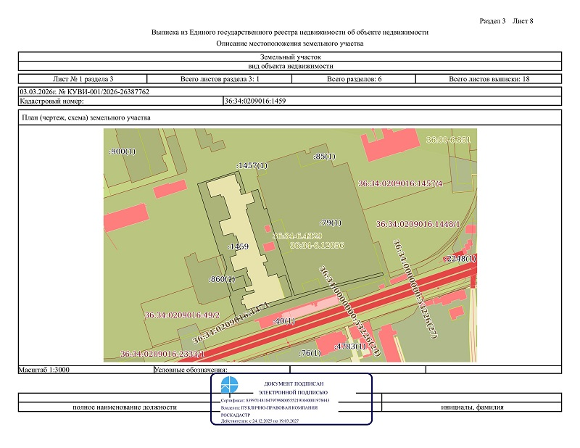Select parcel label :1459 on the map
This screenshot has height=448, width=580.
coord(239,246)
